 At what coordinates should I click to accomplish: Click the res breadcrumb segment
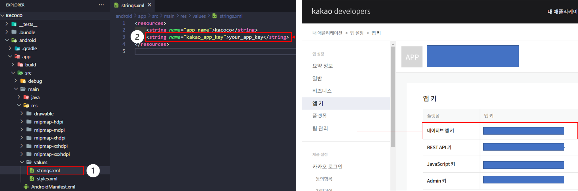point(183,16)
